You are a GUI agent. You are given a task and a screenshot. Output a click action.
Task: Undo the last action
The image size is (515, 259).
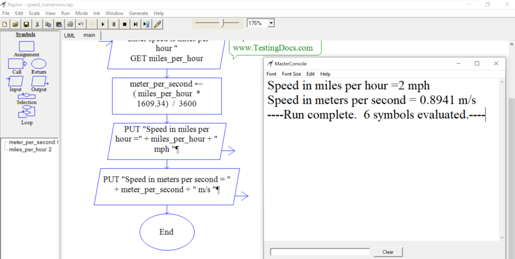click(x=80, y=24)
